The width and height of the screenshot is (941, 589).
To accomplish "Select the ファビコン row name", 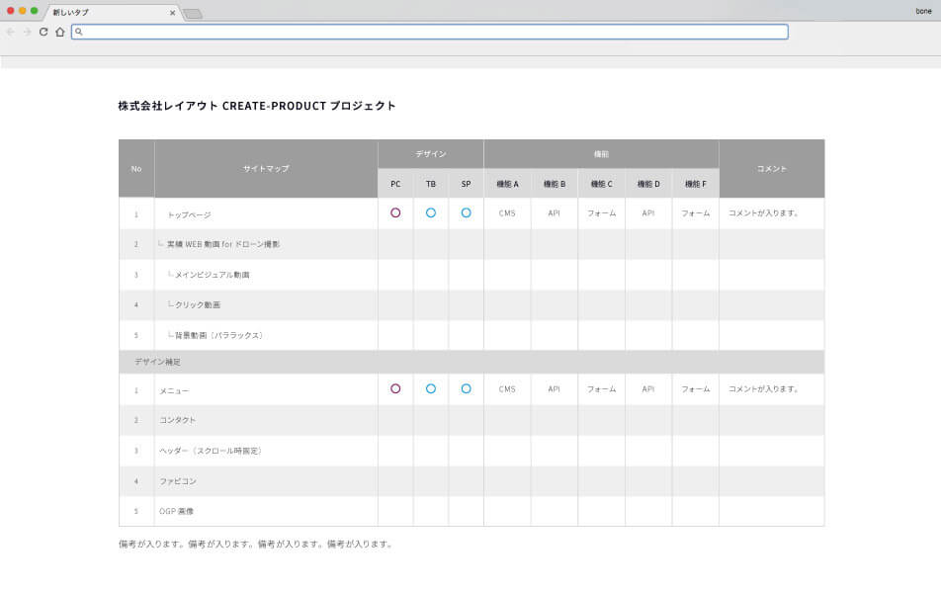I will tap(178, 481).
